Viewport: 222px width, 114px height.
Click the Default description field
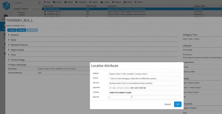point(145,74)
